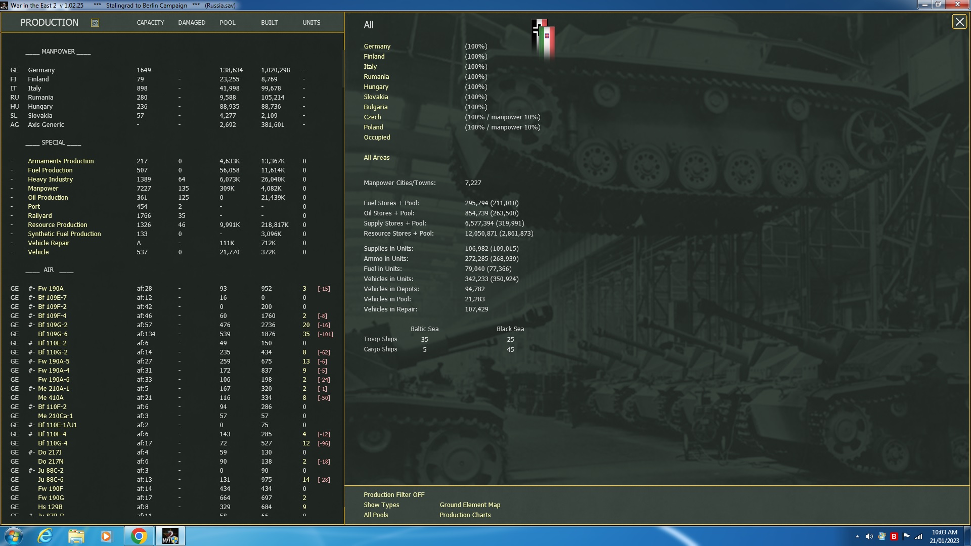
Task: Launch Internet Explorer from the taskbar
Action: pos(45,535)
